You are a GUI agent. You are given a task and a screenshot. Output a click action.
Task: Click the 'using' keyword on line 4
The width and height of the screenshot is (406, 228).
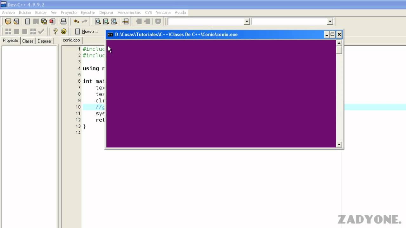[x=91, y=68]
